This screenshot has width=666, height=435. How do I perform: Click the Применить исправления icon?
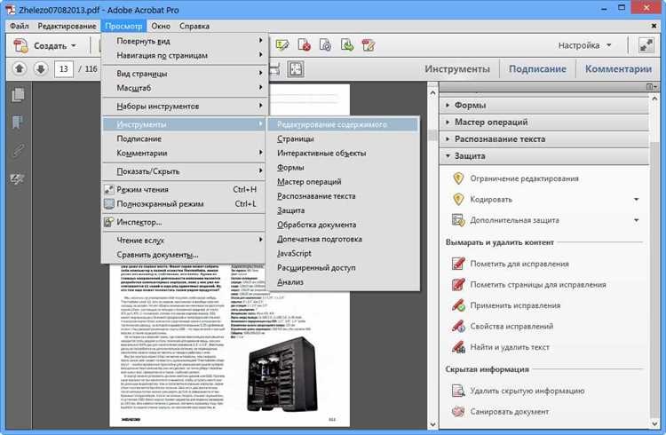[458, 305]
